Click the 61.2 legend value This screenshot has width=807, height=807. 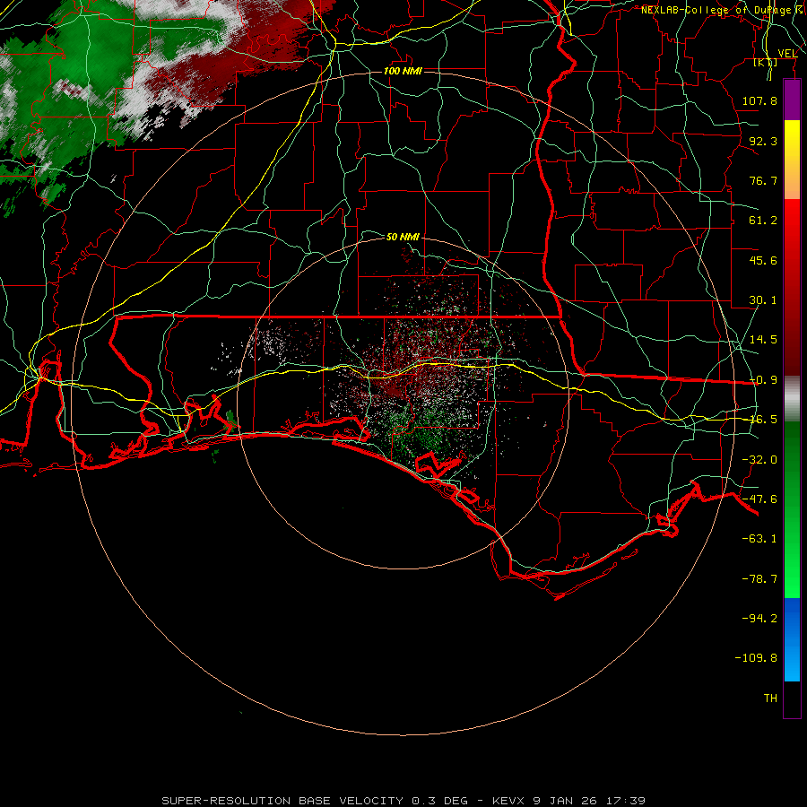click(x=763, y=221)
